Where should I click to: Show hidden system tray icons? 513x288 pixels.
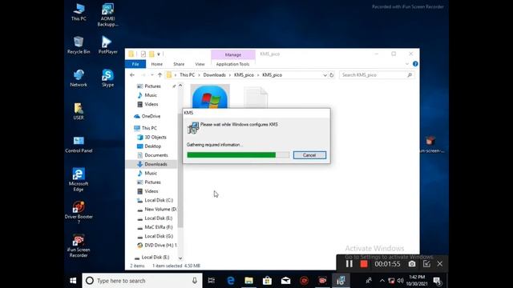(382, 281)
